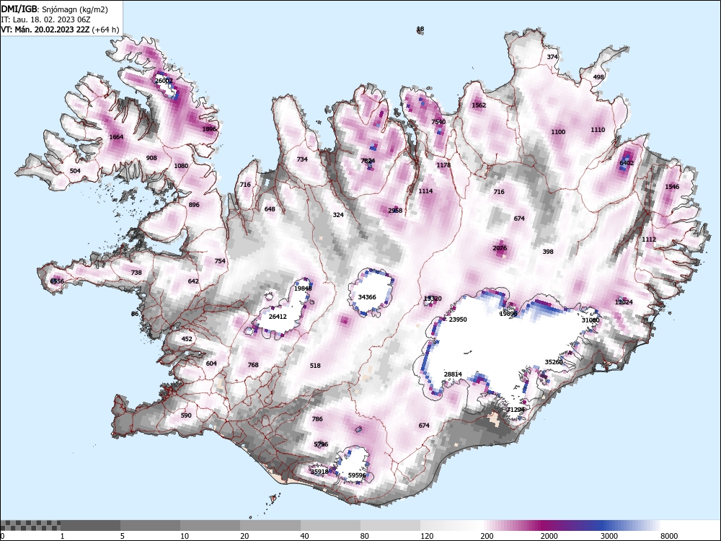This screenshot has height=541, width=721.
Task: Click snow value 26002 in the Westfjords
Action: (164, 81)
